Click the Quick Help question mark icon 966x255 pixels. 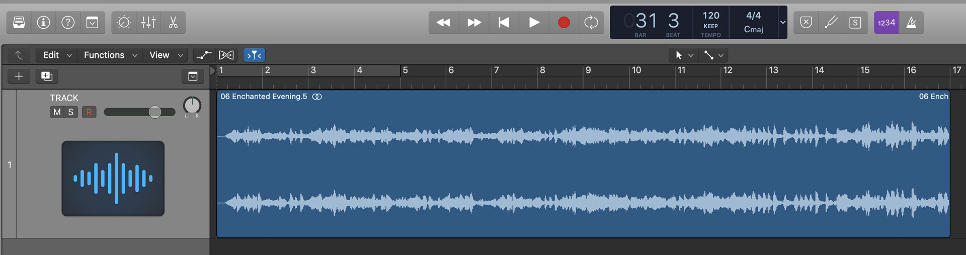click(x=68, y=23)
